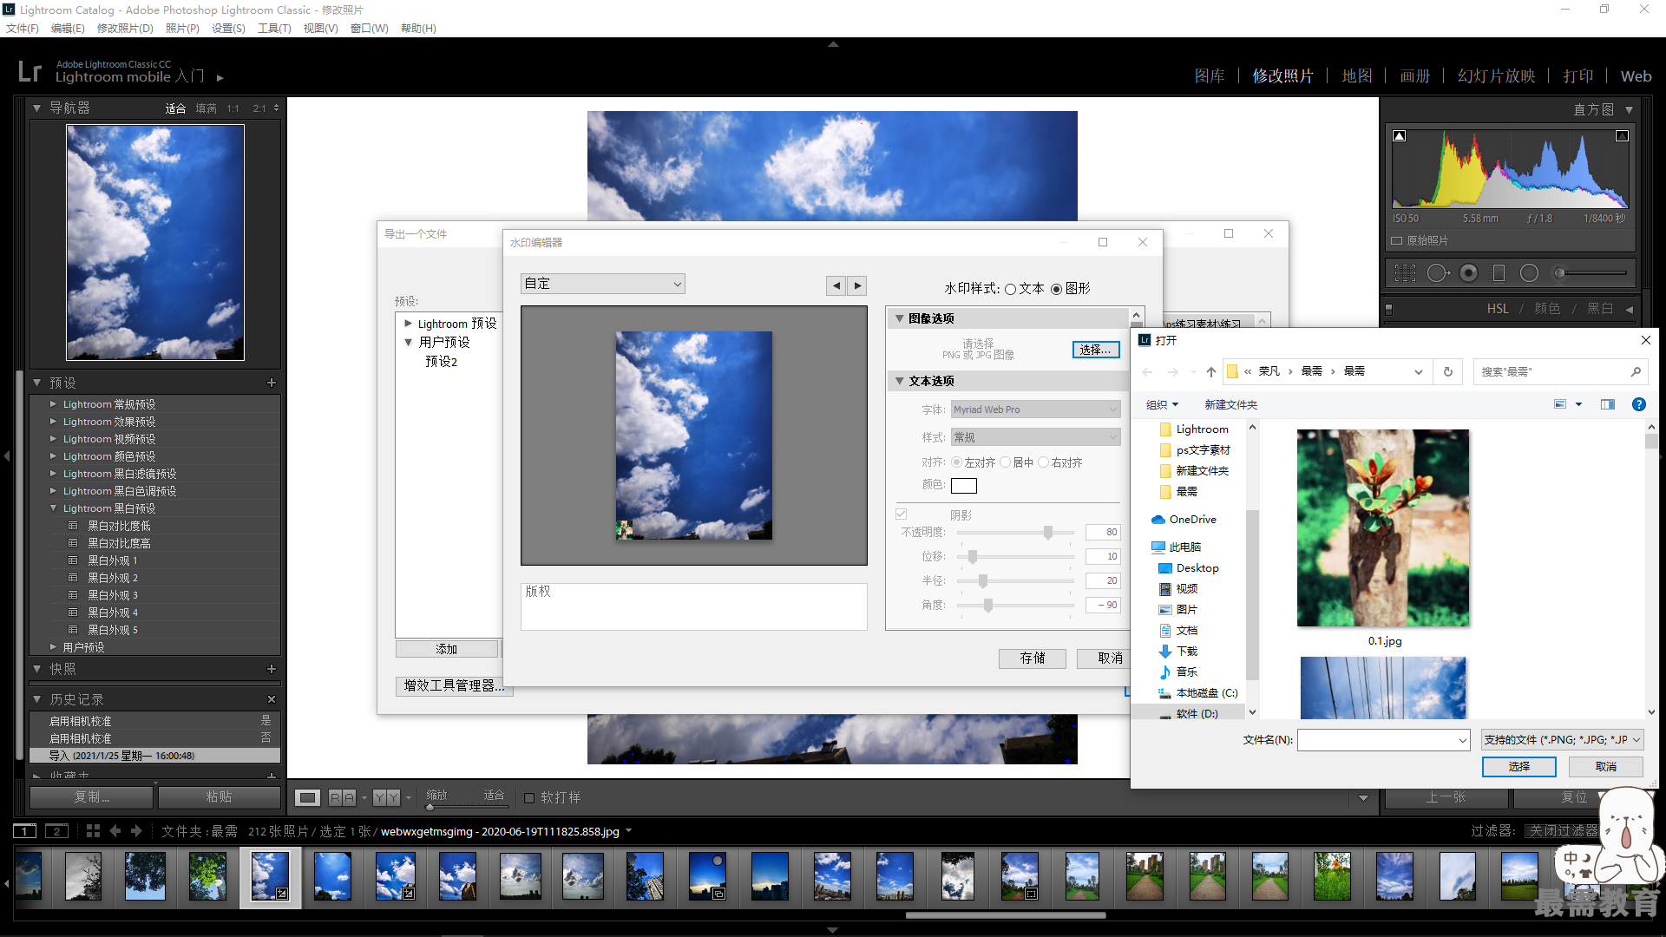Collapse the Navigator panel
The height and width of the screenshot is (937, 1666).
[x=36, y=108]
